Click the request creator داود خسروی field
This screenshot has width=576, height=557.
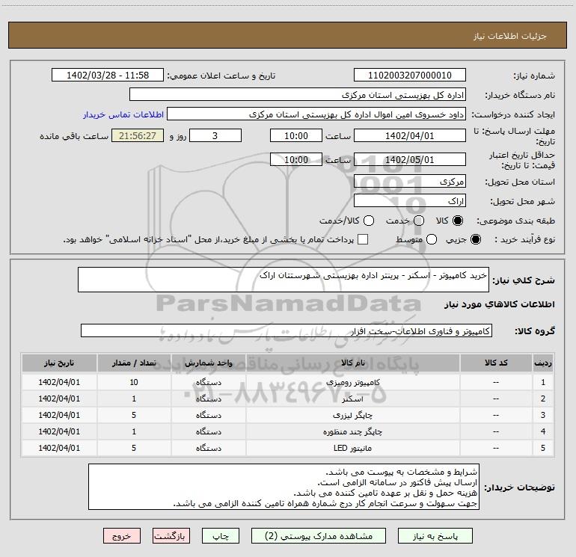click(316, 114)
